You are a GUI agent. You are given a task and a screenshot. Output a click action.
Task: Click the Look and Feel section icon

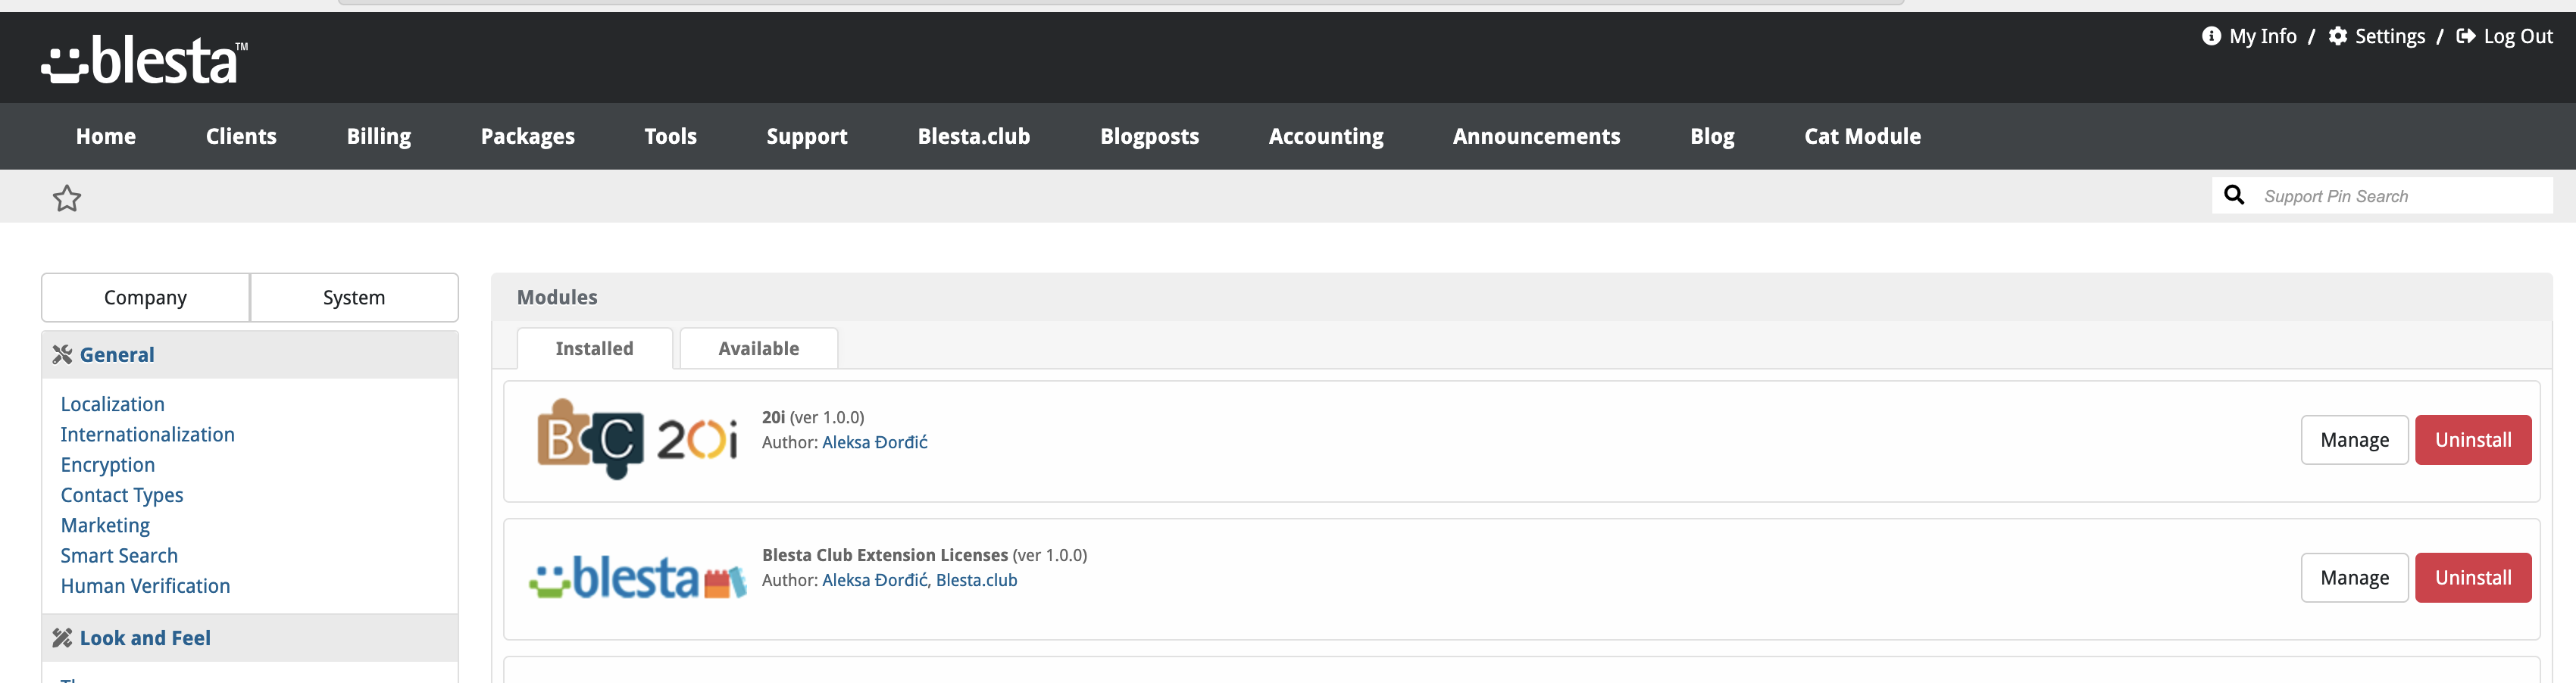pos(62,638)
